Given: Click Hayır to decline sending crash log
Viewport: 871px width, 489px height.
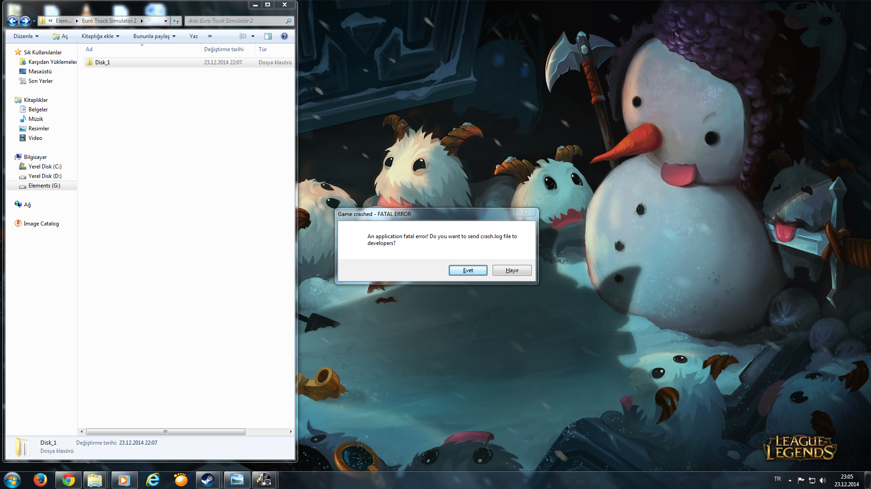Looking at the screenshot, I should pyautogui.click(x=512, y=270).
